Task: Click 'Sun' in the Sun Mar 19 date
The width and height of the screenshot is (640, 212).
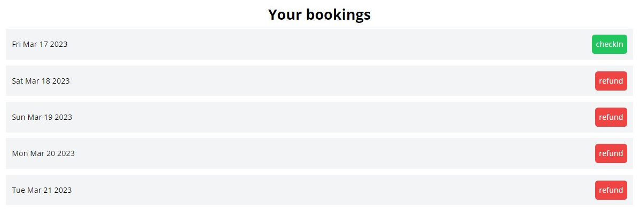Action: pyautogui.click(x=19, y=117)
